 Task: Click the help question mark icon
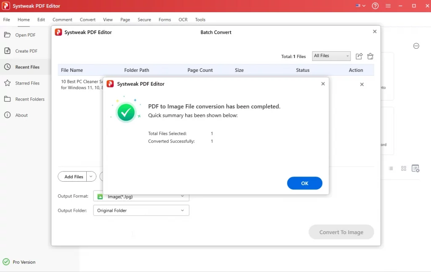coord(375,6)
